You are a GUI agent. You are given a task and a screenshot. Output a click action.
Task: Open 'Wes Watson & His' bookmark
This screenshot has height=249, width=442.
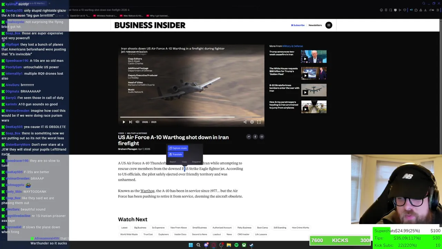point(131,16)
